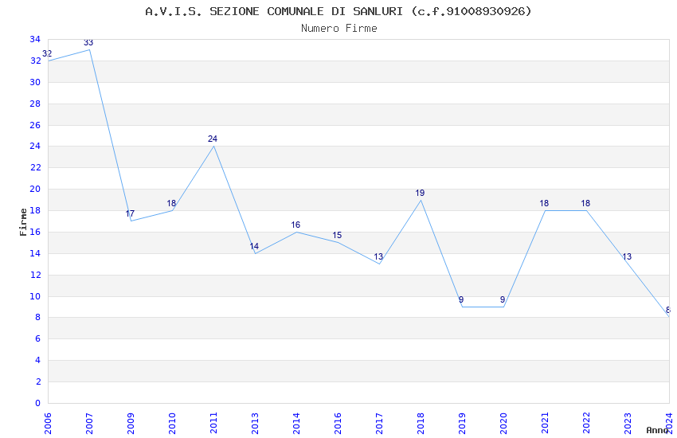The height and width of the screenshot is (438, 677).
Task: Select the 2021 year label on x-axis
Action: pyautogui.click(x=546, y=424)
